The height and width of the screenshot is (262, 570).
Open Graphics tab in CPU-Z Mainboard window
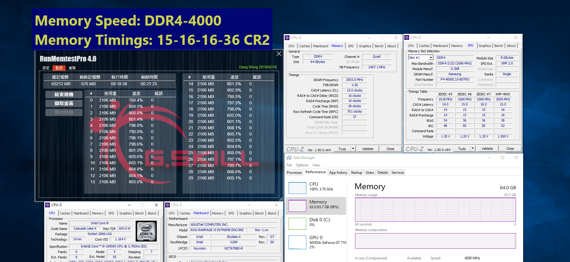[245, 213]
